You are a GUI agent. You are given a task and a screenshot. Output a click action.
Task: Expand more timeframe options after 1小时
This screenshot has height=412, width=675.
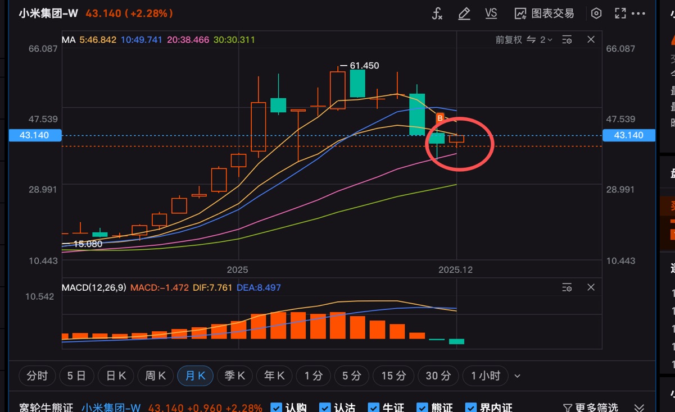[x=518, y=376]
